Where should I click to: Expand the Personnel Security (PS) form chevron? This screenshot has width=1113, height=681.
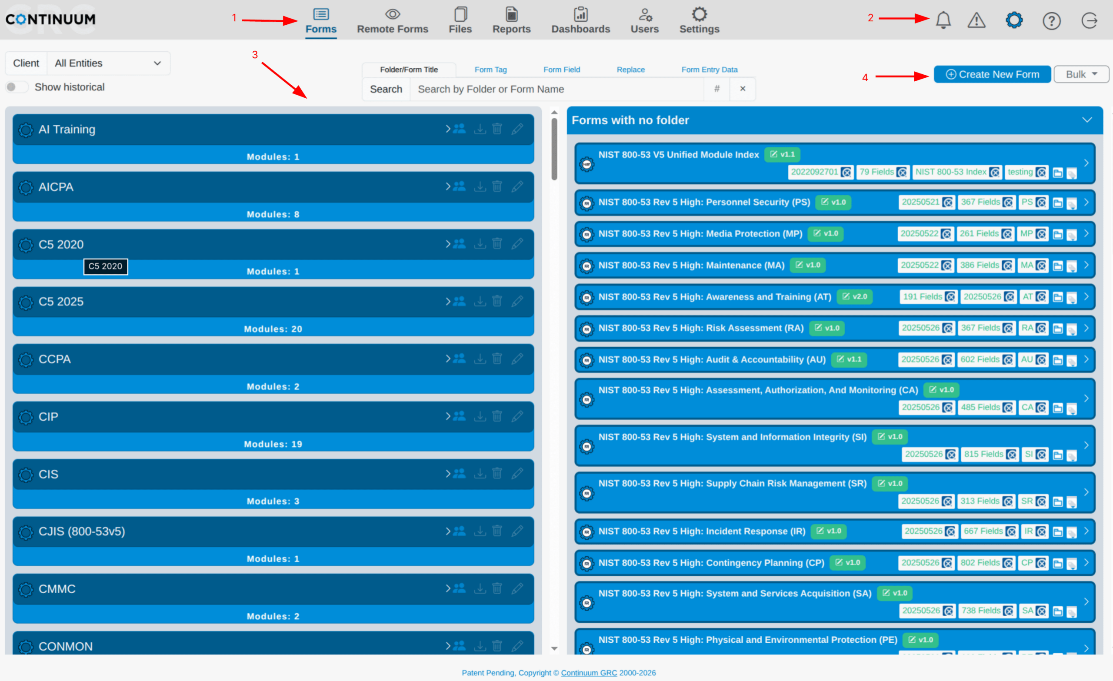(1086, 202)
